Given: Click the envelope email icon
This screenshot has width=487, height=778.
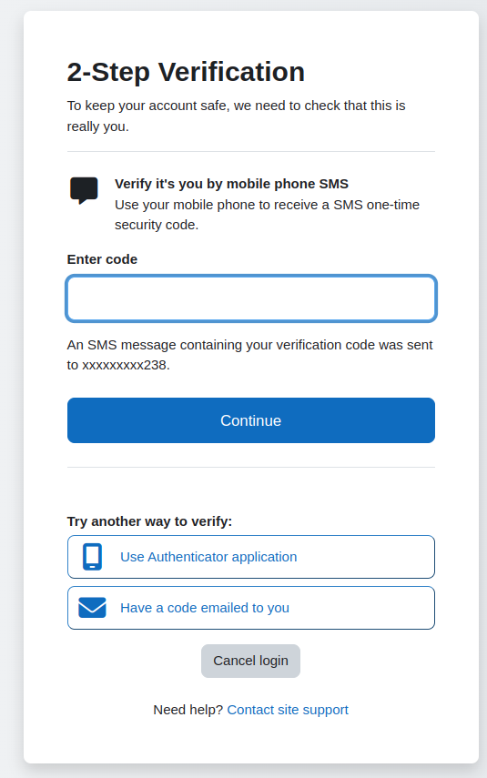Looking at the screenshot, I should point(92,608).
